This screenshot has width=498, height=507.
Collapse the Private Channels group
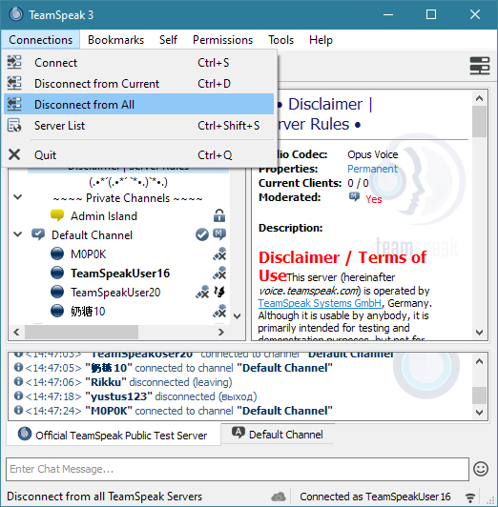18,197
